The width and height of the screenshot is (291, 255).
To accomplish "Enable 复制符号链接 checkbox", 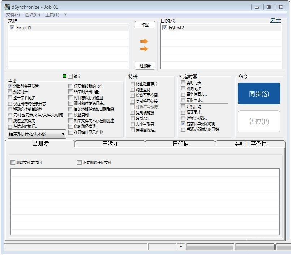I will 132,101.
